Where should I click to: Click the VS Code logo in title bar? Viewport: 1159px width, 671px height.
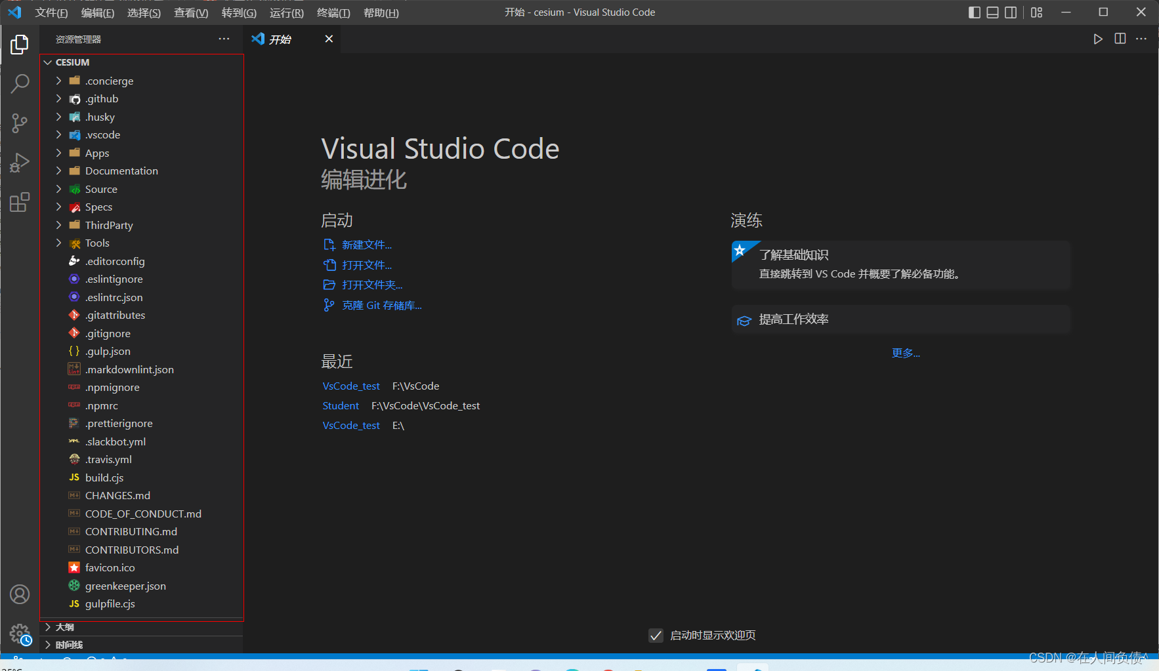[x=14, y=12]
